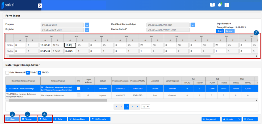The image size is (262, 124).
Task: Click the Simpan button
Action: point(29,119)
